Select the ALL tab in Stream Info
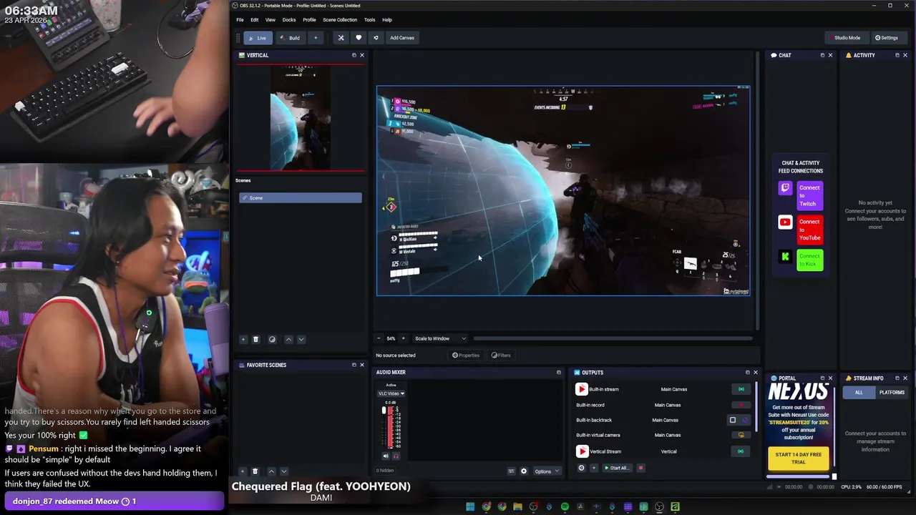 coord(859,392)
